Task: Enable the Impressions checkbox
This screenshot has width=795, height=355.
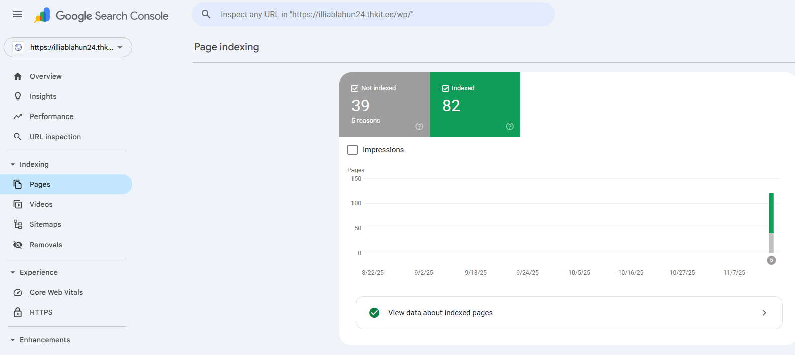Action: [x=352, y=150]
